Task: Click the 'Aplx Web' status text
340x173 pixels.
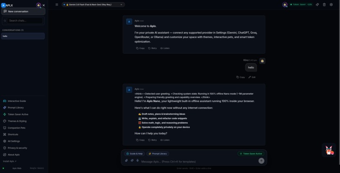Action: click(x=17, y=168)
